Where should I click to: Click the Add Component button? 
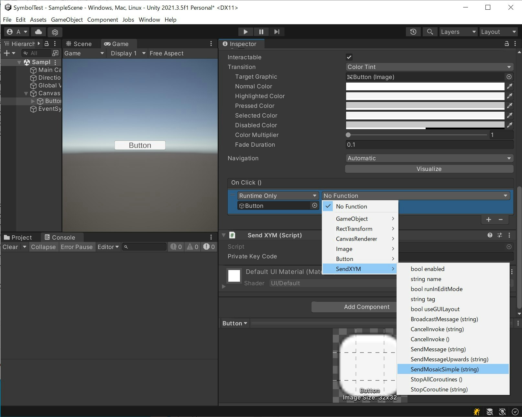366,307
